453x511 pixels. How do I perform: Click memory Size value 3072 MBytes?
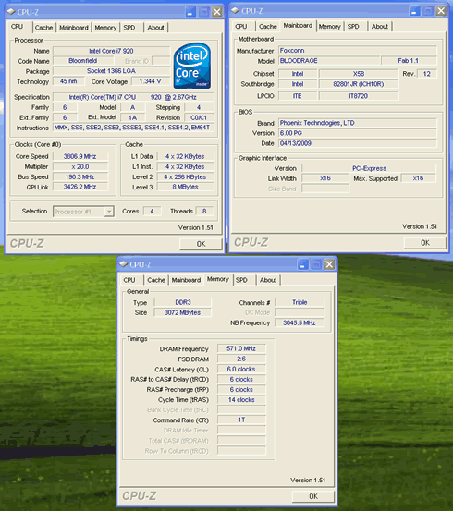click(x=183, y=312)
